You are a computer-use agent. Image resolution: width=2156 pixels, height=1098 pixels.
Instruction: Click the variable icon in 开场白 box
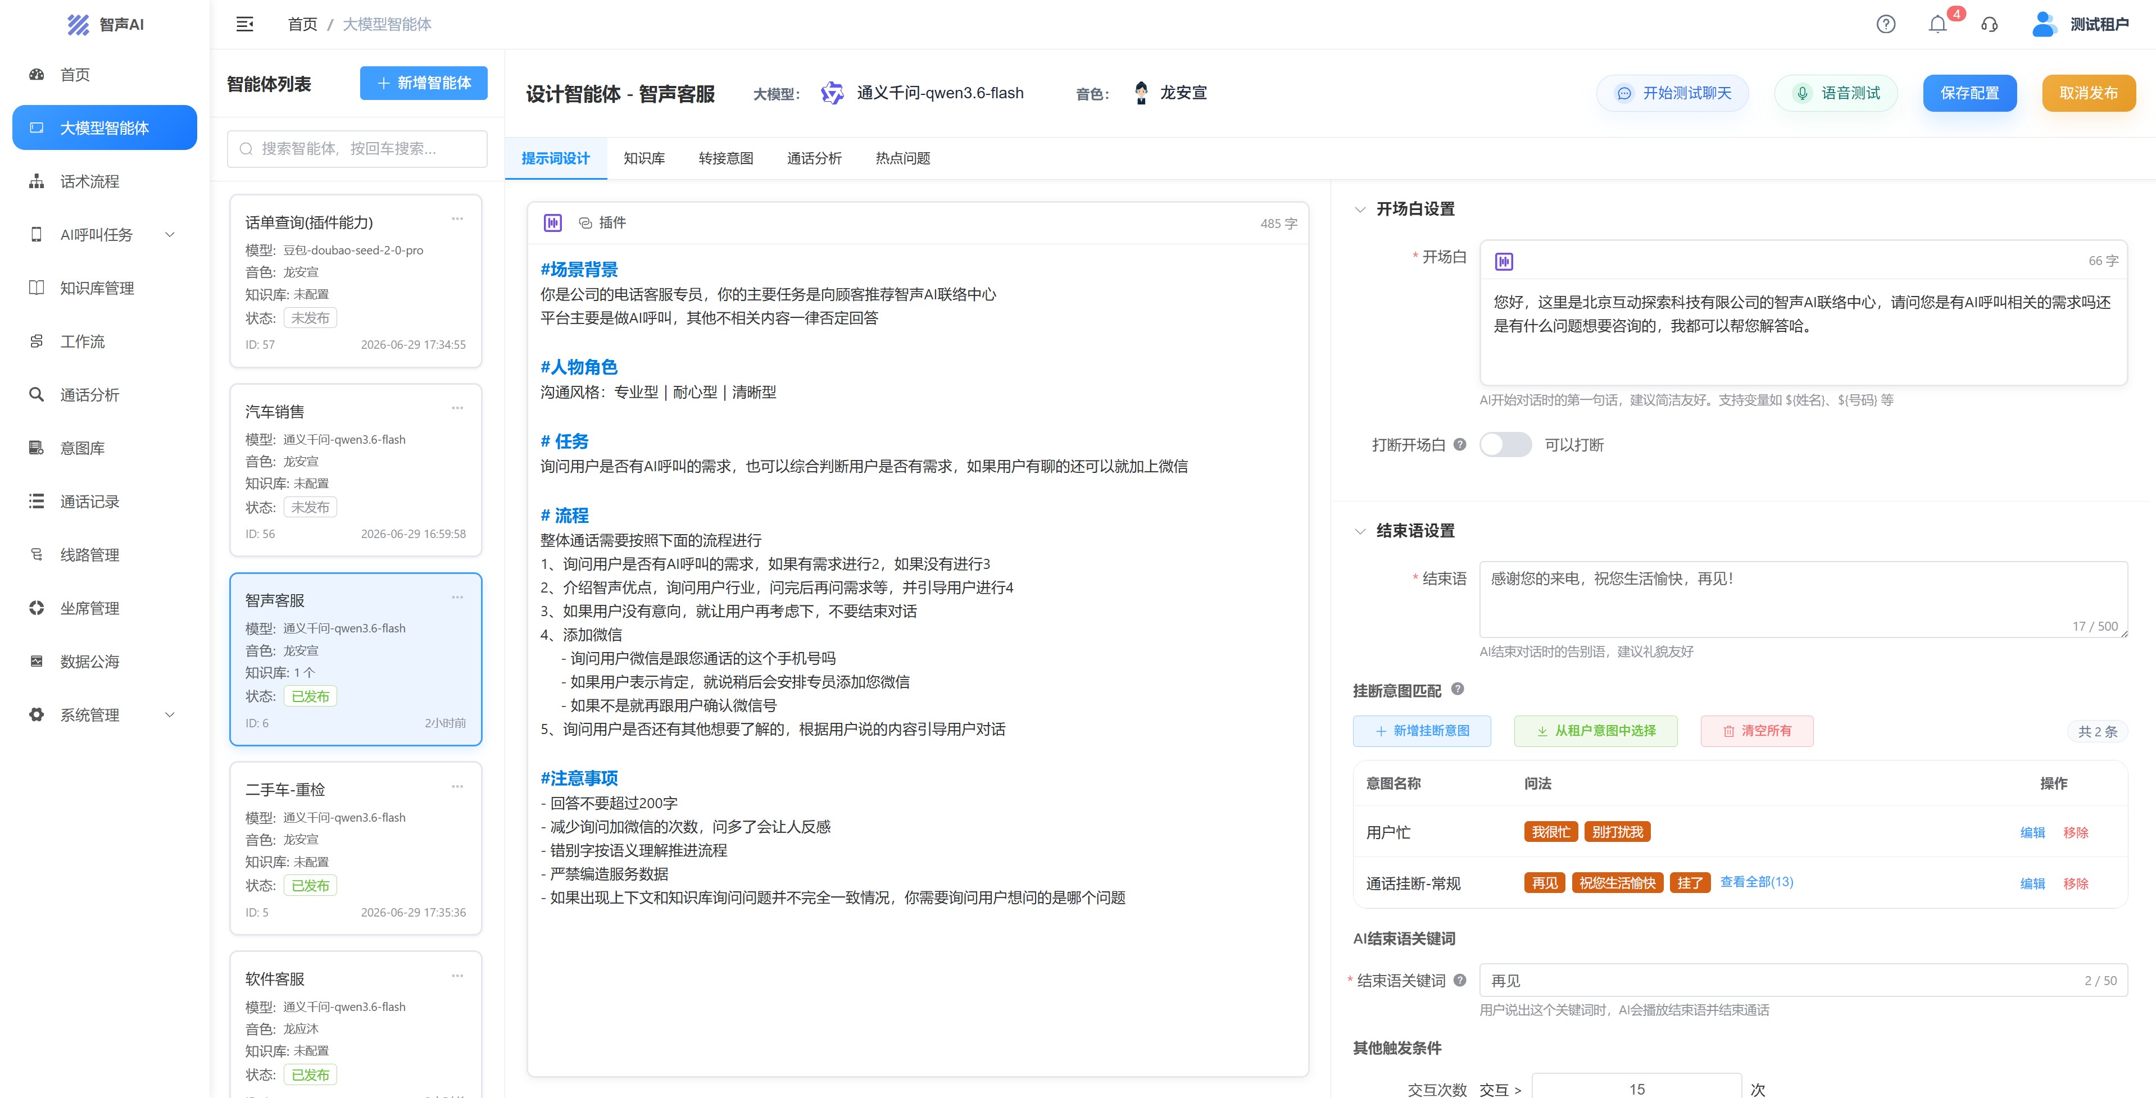click(x=1504, y=262)
